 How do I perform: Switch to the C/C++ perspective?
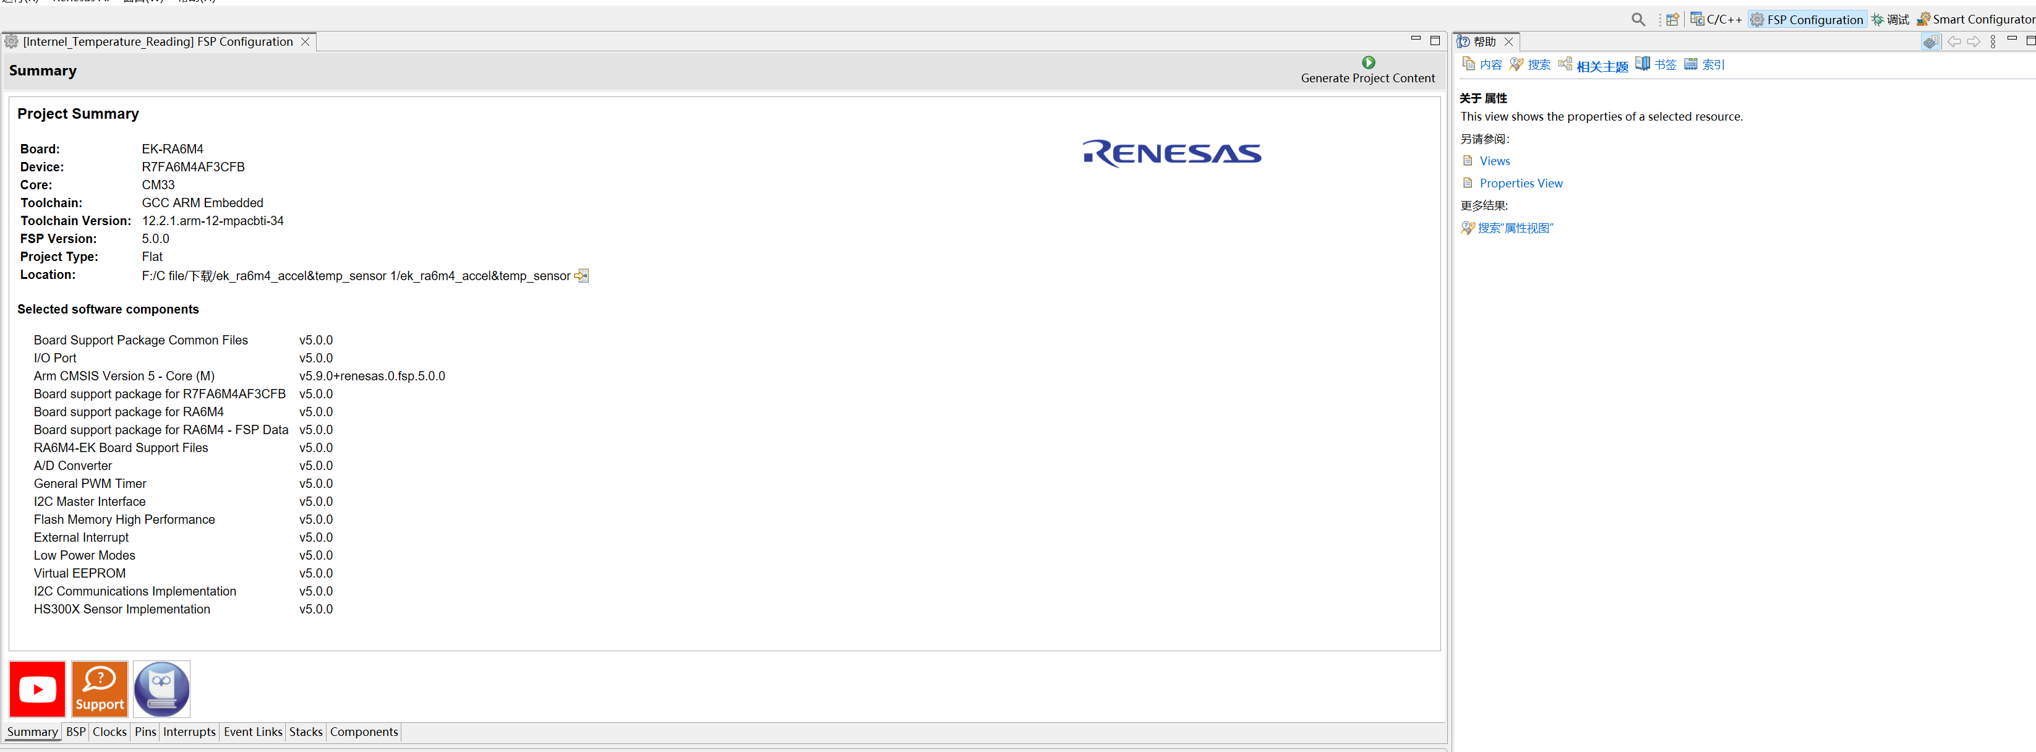(x=1716, y=20)
